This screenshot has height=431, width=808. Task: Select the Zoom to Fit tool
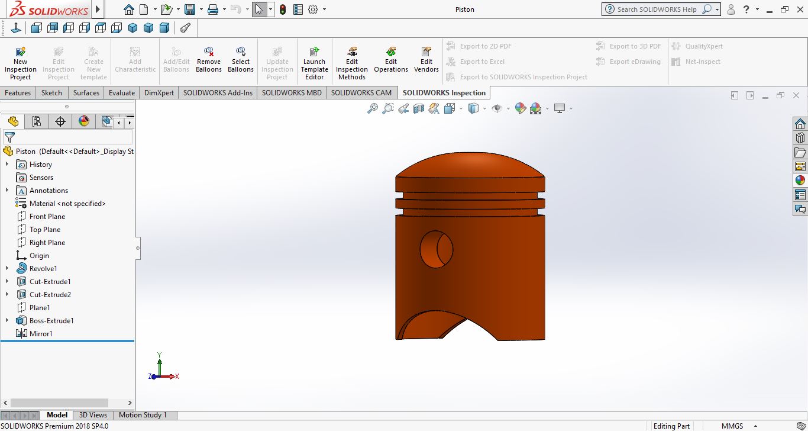point(372,108)
